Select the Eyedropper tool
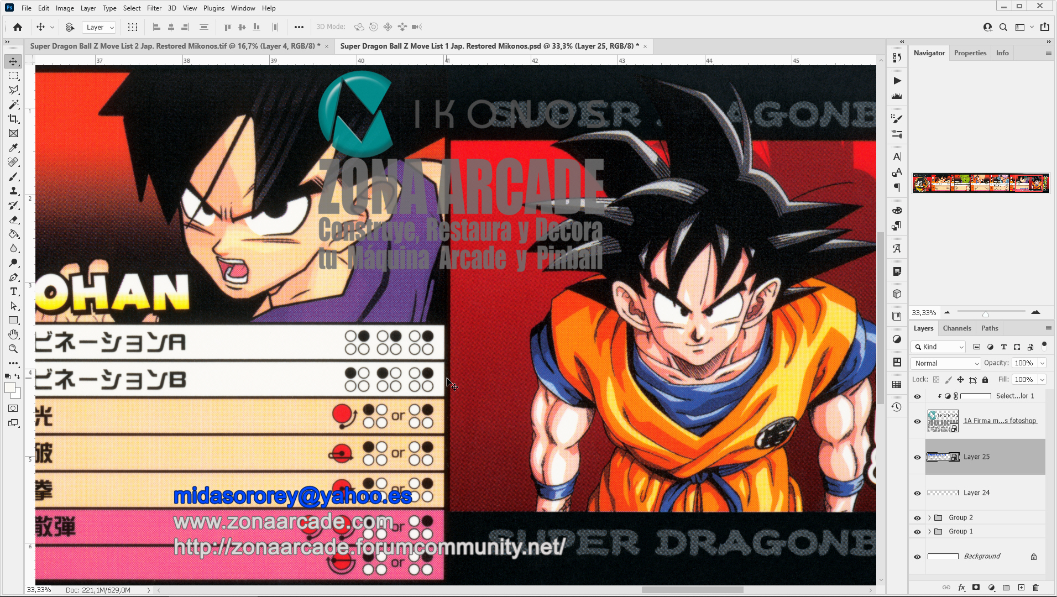This screenshot has height=597, width=1057. [x=13, y=148]
